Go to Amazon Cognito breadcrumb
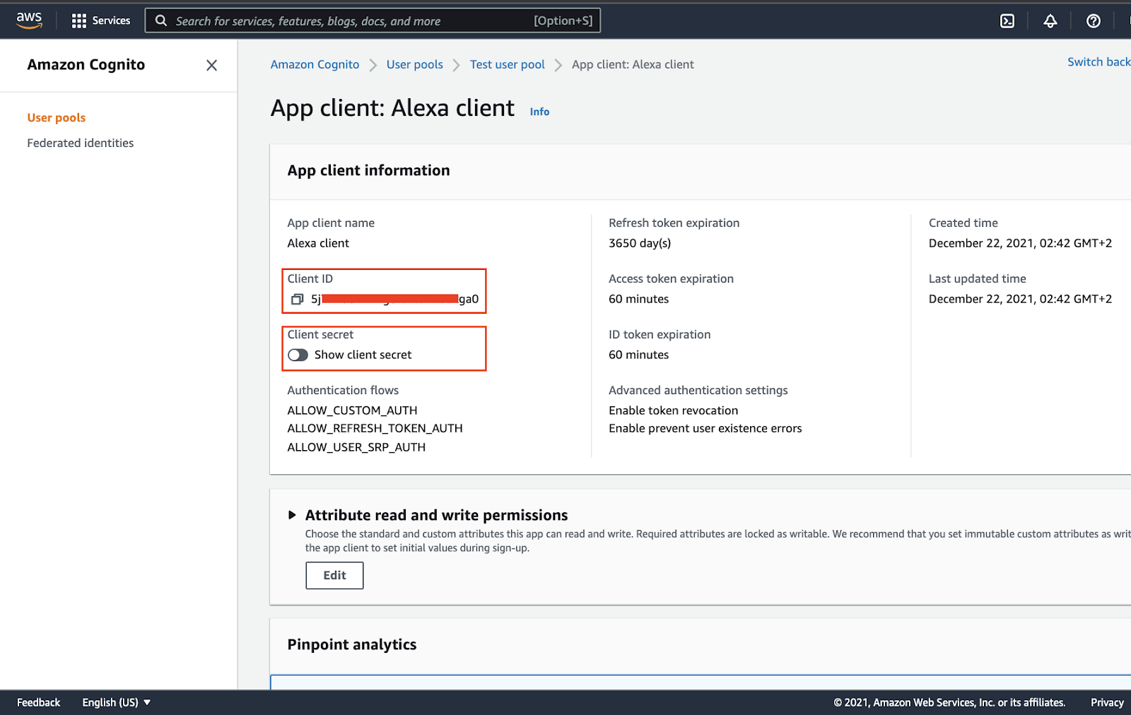 [x=315, y=64]
